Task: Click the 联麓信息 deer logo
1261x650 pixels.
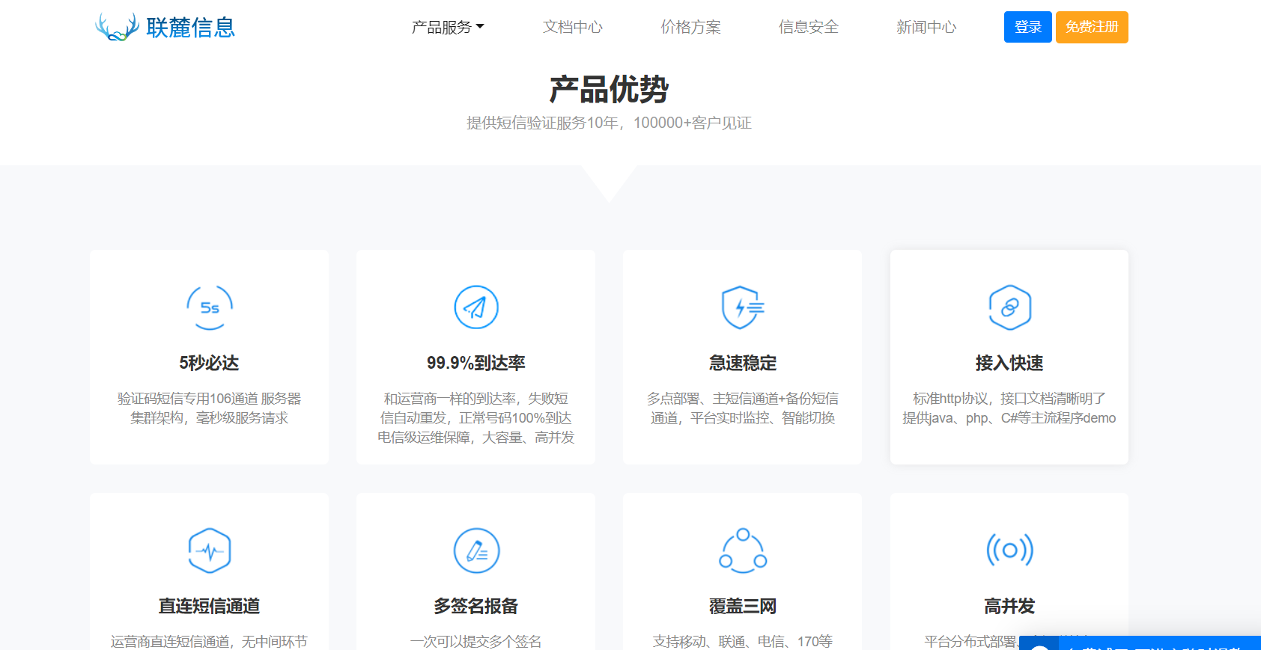Action: coord(165,27)
